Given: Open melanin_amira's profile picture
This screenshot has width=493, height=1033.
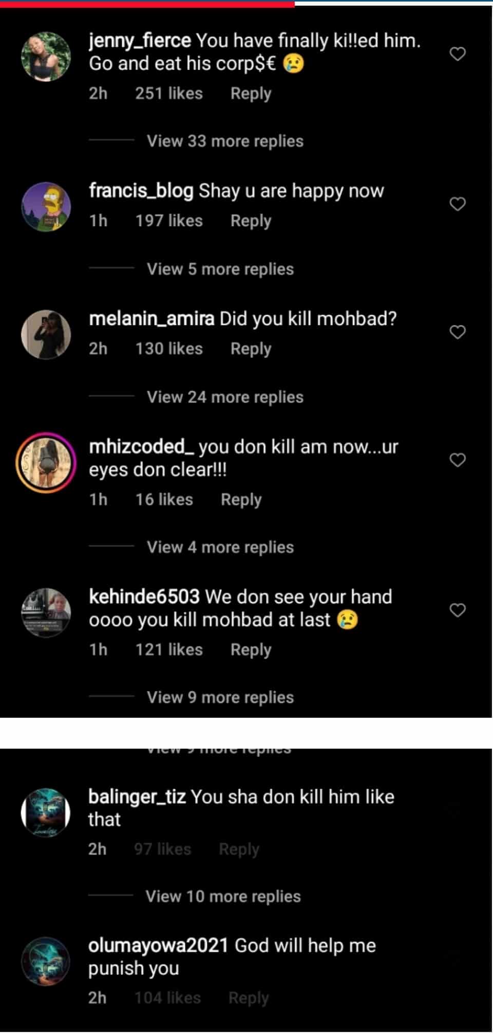Looking at the screenshot, I should click(x=46, y=334).
